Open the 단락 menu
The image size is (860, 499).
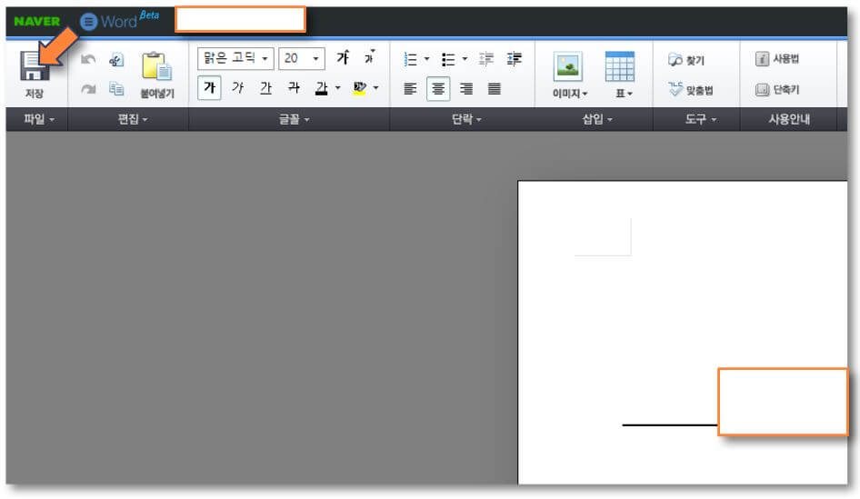(466, 119)
